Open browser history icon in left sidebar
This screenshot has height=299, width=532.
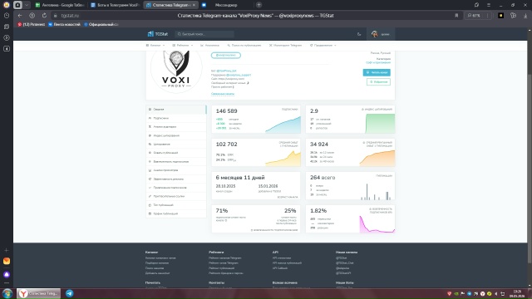point(7,16)
